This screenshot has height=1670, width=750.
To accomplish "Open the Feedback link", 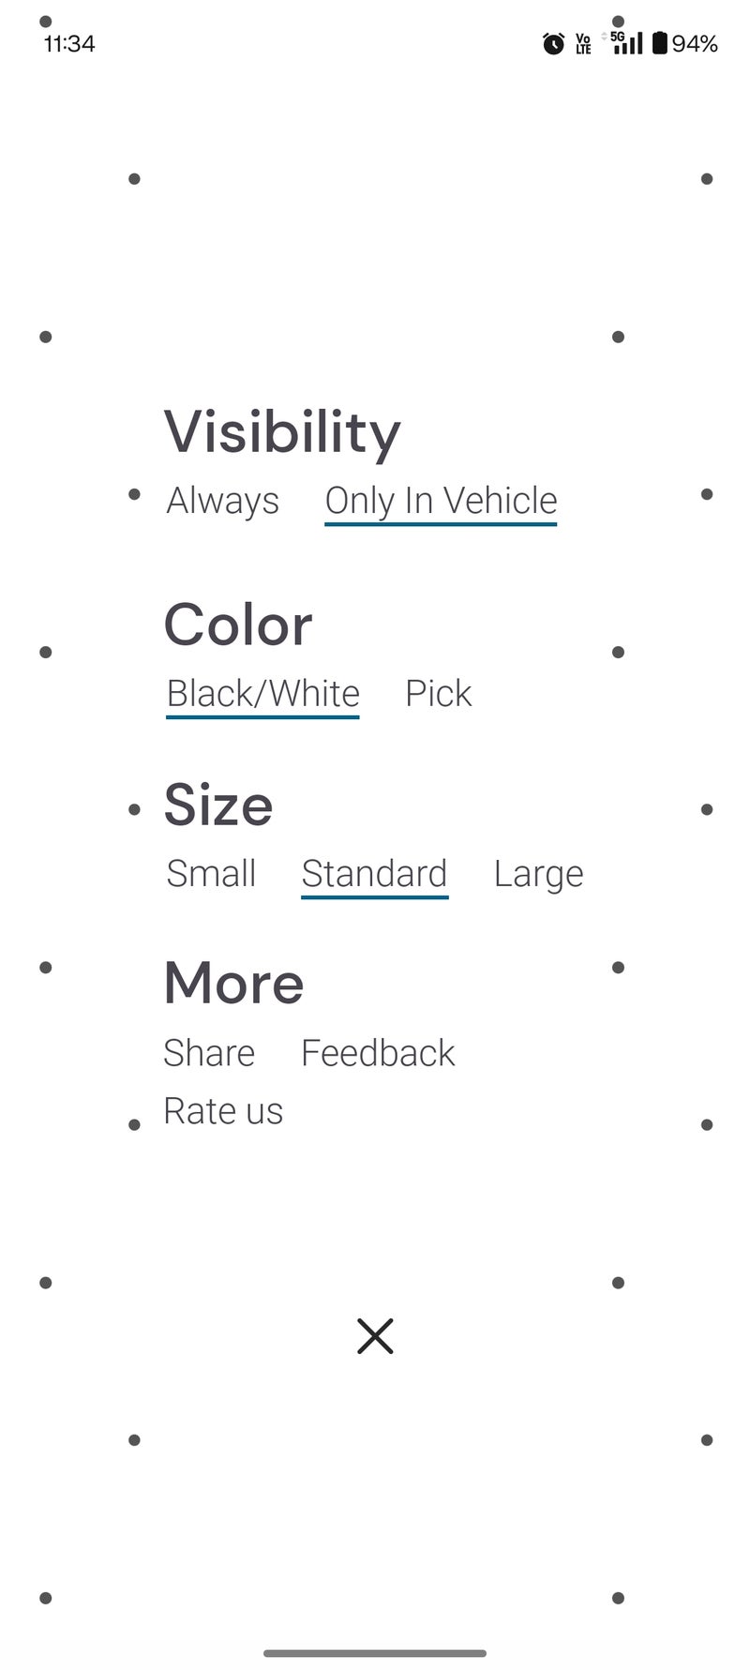I will tap(378, 1053).
